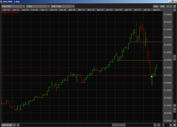Open the XAG/USD symbol dropdown
This screenshot has height=127, width=177.
tap(24, 6)
